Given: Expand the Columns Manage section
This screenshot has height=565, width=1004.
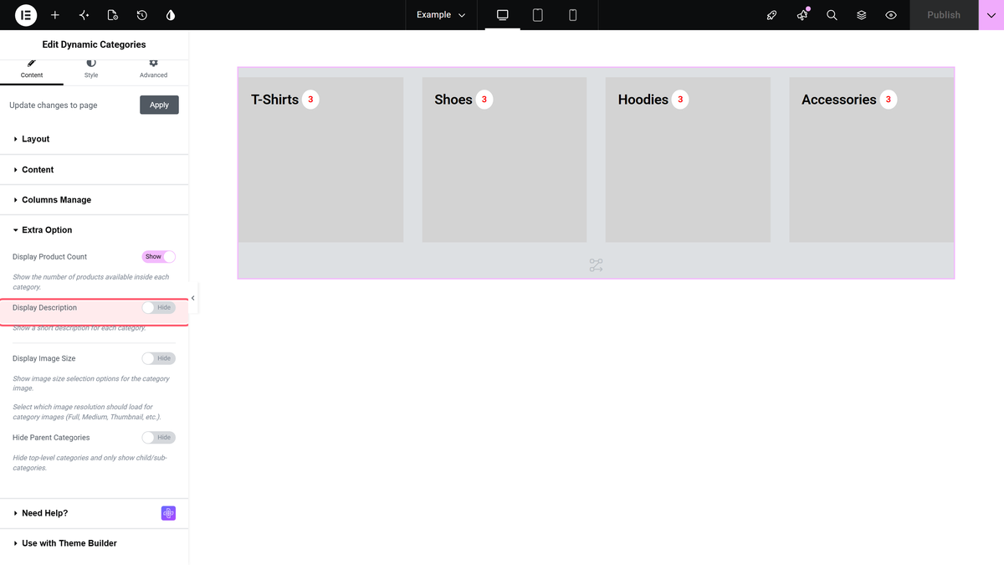Looking at the screenshot, I should [x=94, y=200].
